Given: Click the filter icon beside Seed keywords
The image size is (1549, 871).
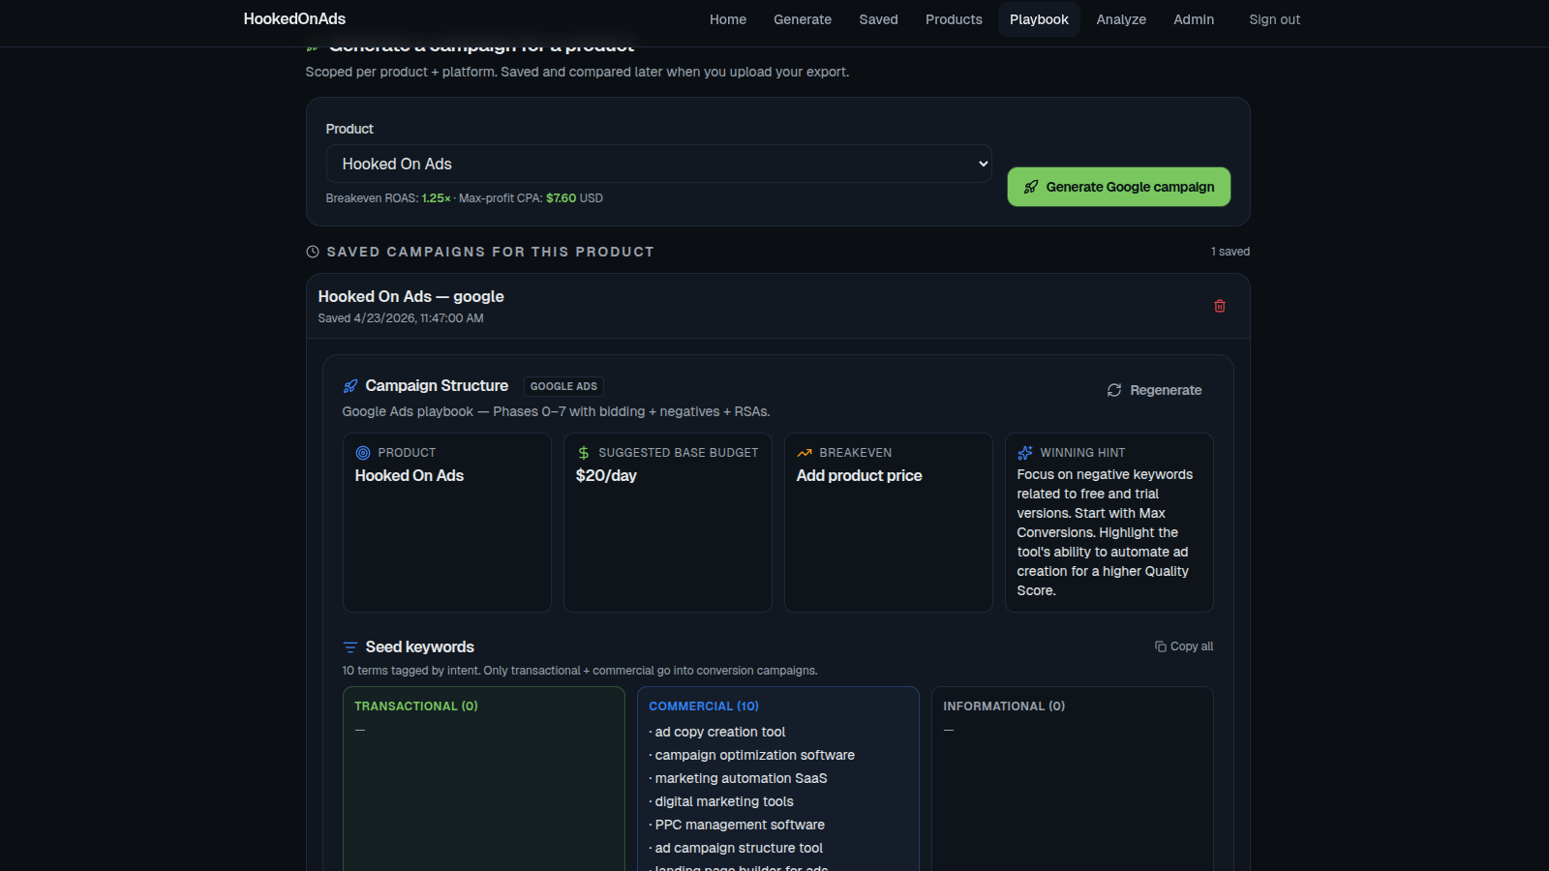Looking at the screenshot, I should pos(350,647).
